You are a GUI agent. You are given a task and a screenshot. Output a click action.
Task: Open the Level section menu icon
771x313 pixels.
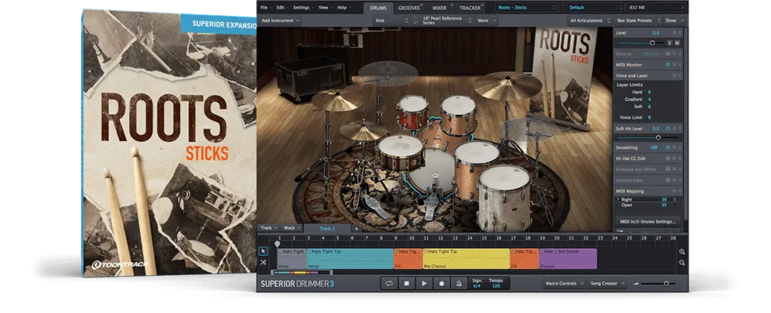[674, 32]
